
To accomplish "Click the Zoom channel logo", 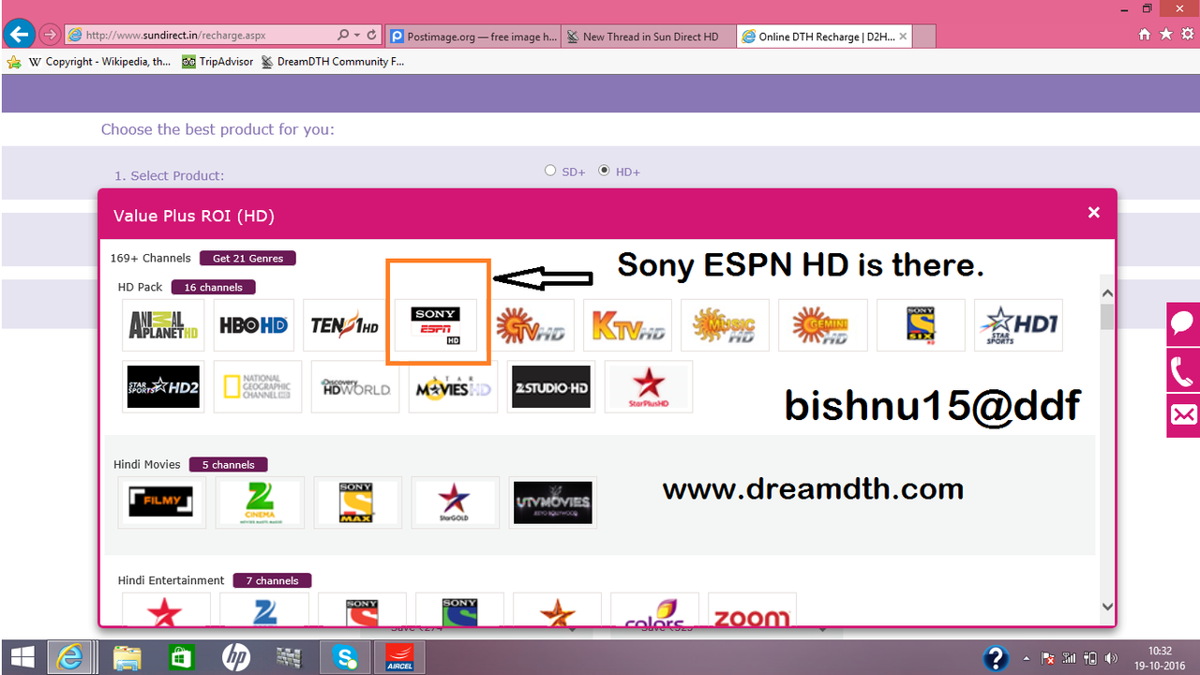I will 752,609.
